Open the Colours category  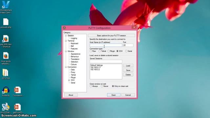tap(73, 64)
